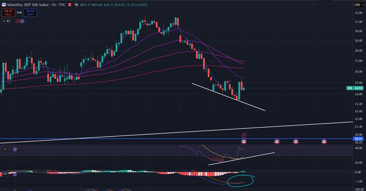Expand the RSI pane legend chevron
This screenshot has width=366, height=191.
coord(5,149)
